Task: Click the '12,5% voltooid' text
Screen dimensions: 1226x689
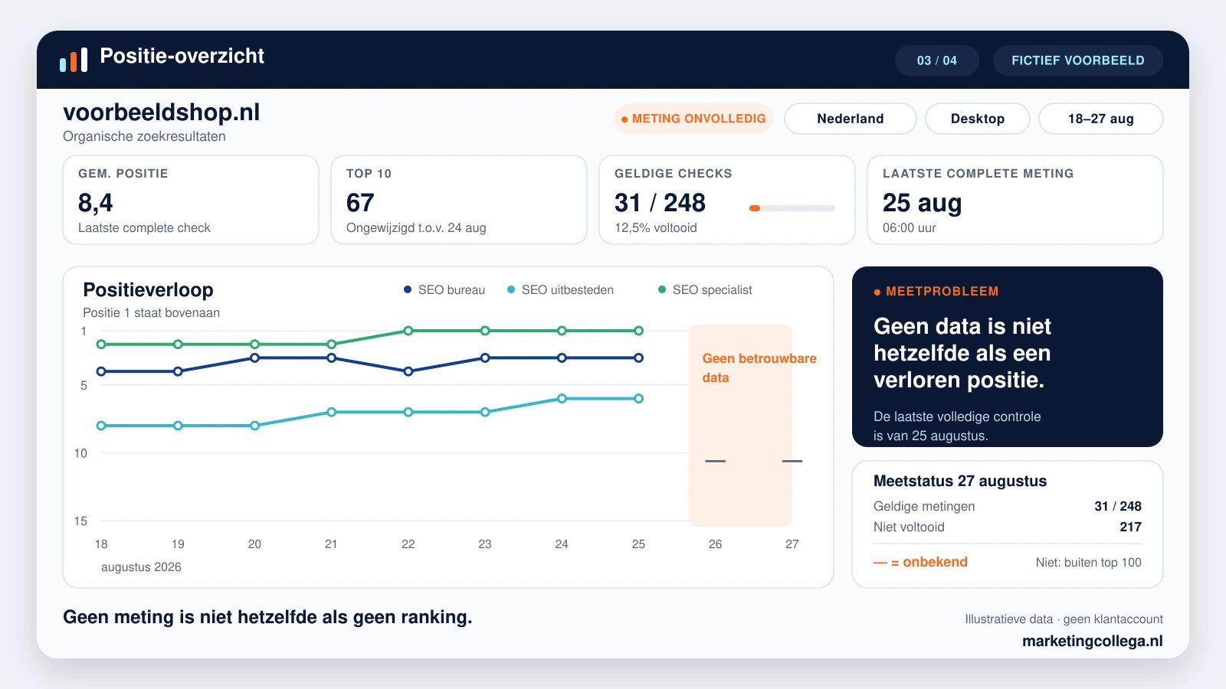Action: coord(656,228)
